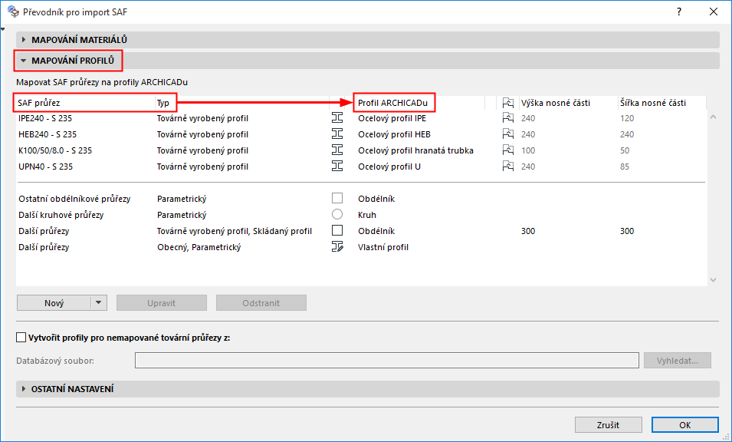Click Ocelový profil U cell
The height and width of the screenshot is (442, 732).
(x=389, y=167)
